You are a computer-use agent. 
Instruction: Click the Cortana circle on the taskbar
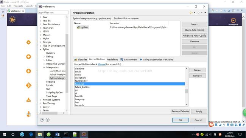[13, 134]
